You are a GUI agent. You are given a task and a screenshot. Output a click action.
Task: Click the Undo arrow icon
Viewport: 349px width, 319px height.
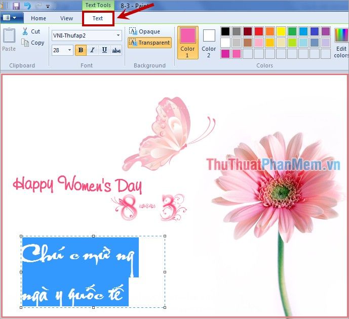click(27, 6)
